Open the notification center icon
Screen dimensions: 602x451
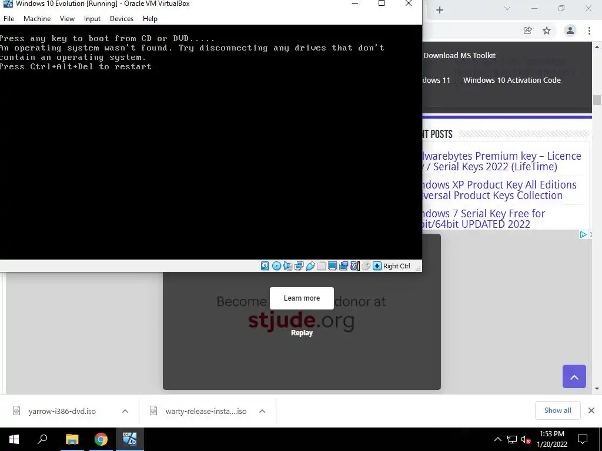tap(583, 439)
